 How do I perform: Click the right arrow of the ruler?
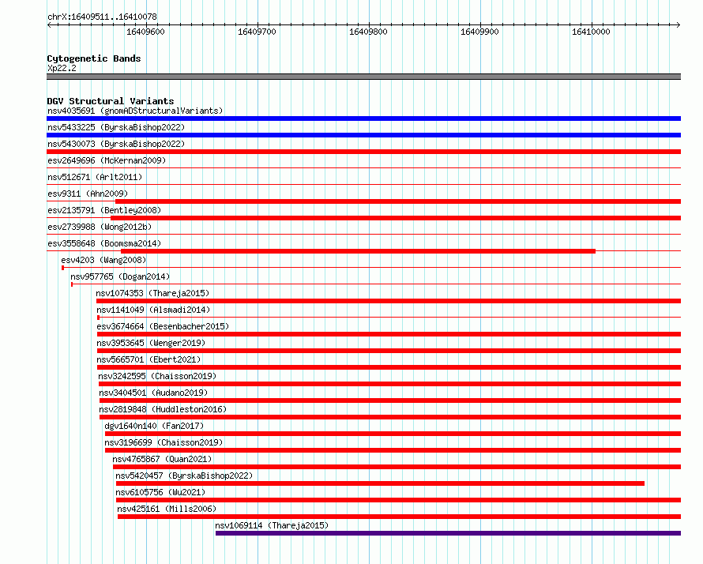pyautogui.click(x=679, y=24)
